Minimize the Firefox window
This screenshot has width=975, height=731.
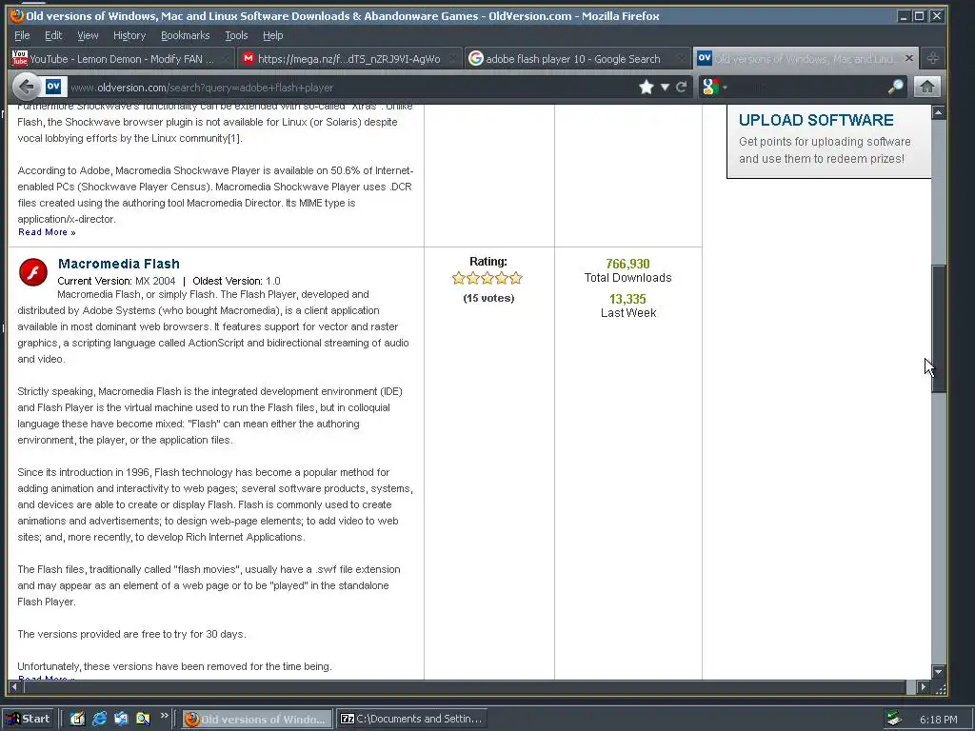pyautogui.click(x=904, y=16)
